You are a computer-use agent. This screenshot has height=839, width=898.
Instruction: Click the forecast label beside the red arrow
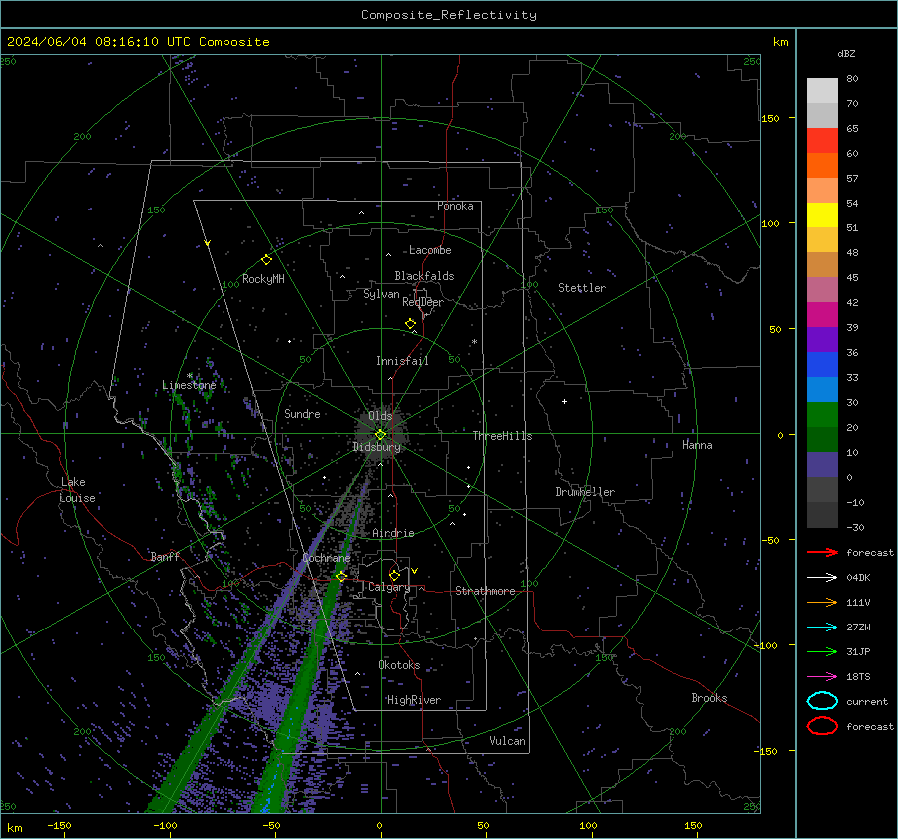click(x=870, y=552)
